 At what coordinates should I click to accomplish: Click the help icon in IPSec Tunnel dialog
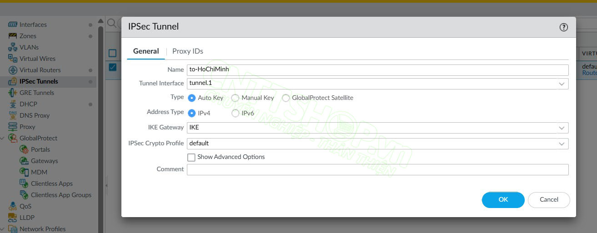click(563, 27)
